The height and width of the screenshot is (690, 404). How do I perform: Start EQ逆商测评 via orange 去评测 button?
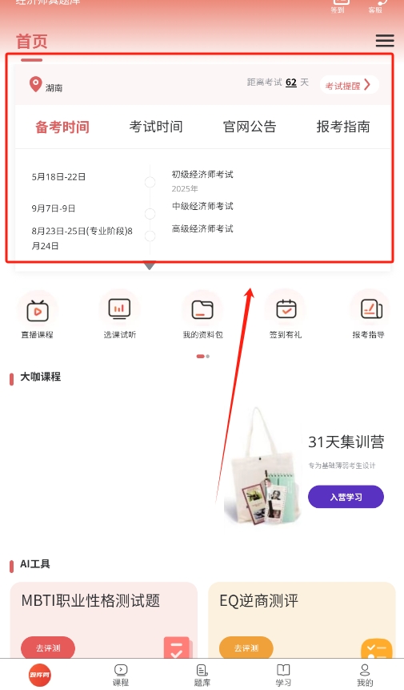pyautogui.click(x=246, y=648)
